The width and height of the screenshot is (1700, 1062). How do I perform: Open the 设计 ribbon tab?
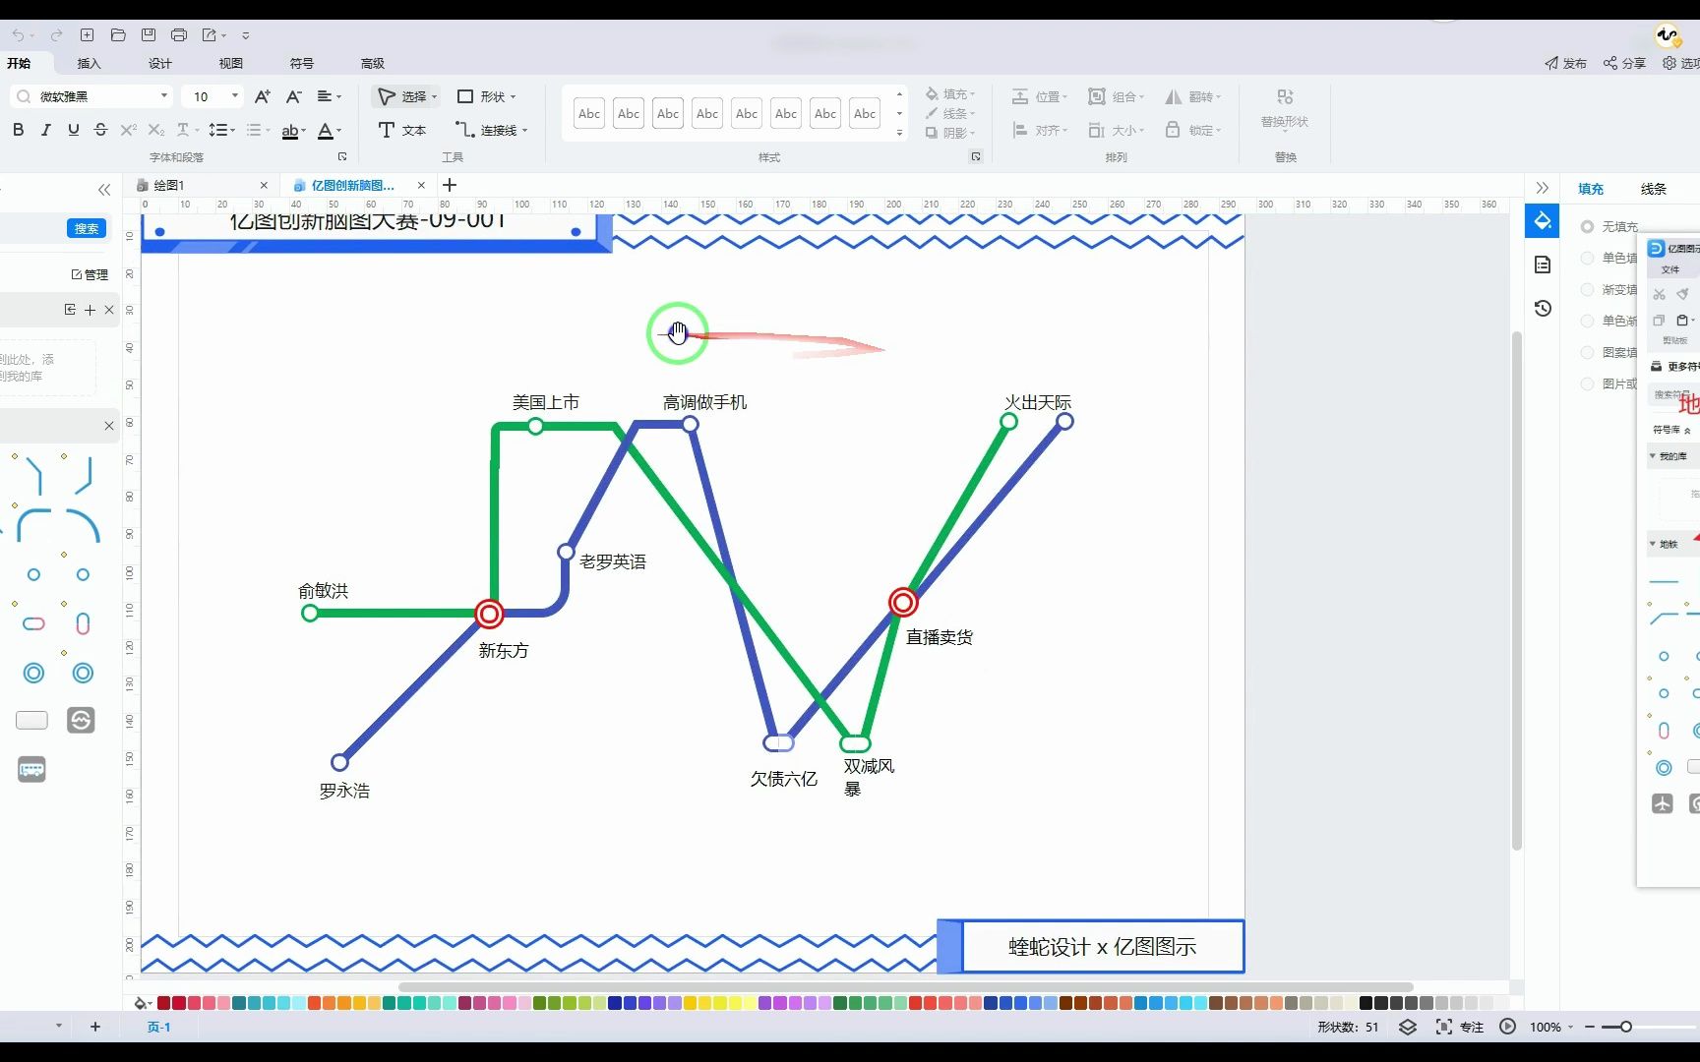point(159,63)
